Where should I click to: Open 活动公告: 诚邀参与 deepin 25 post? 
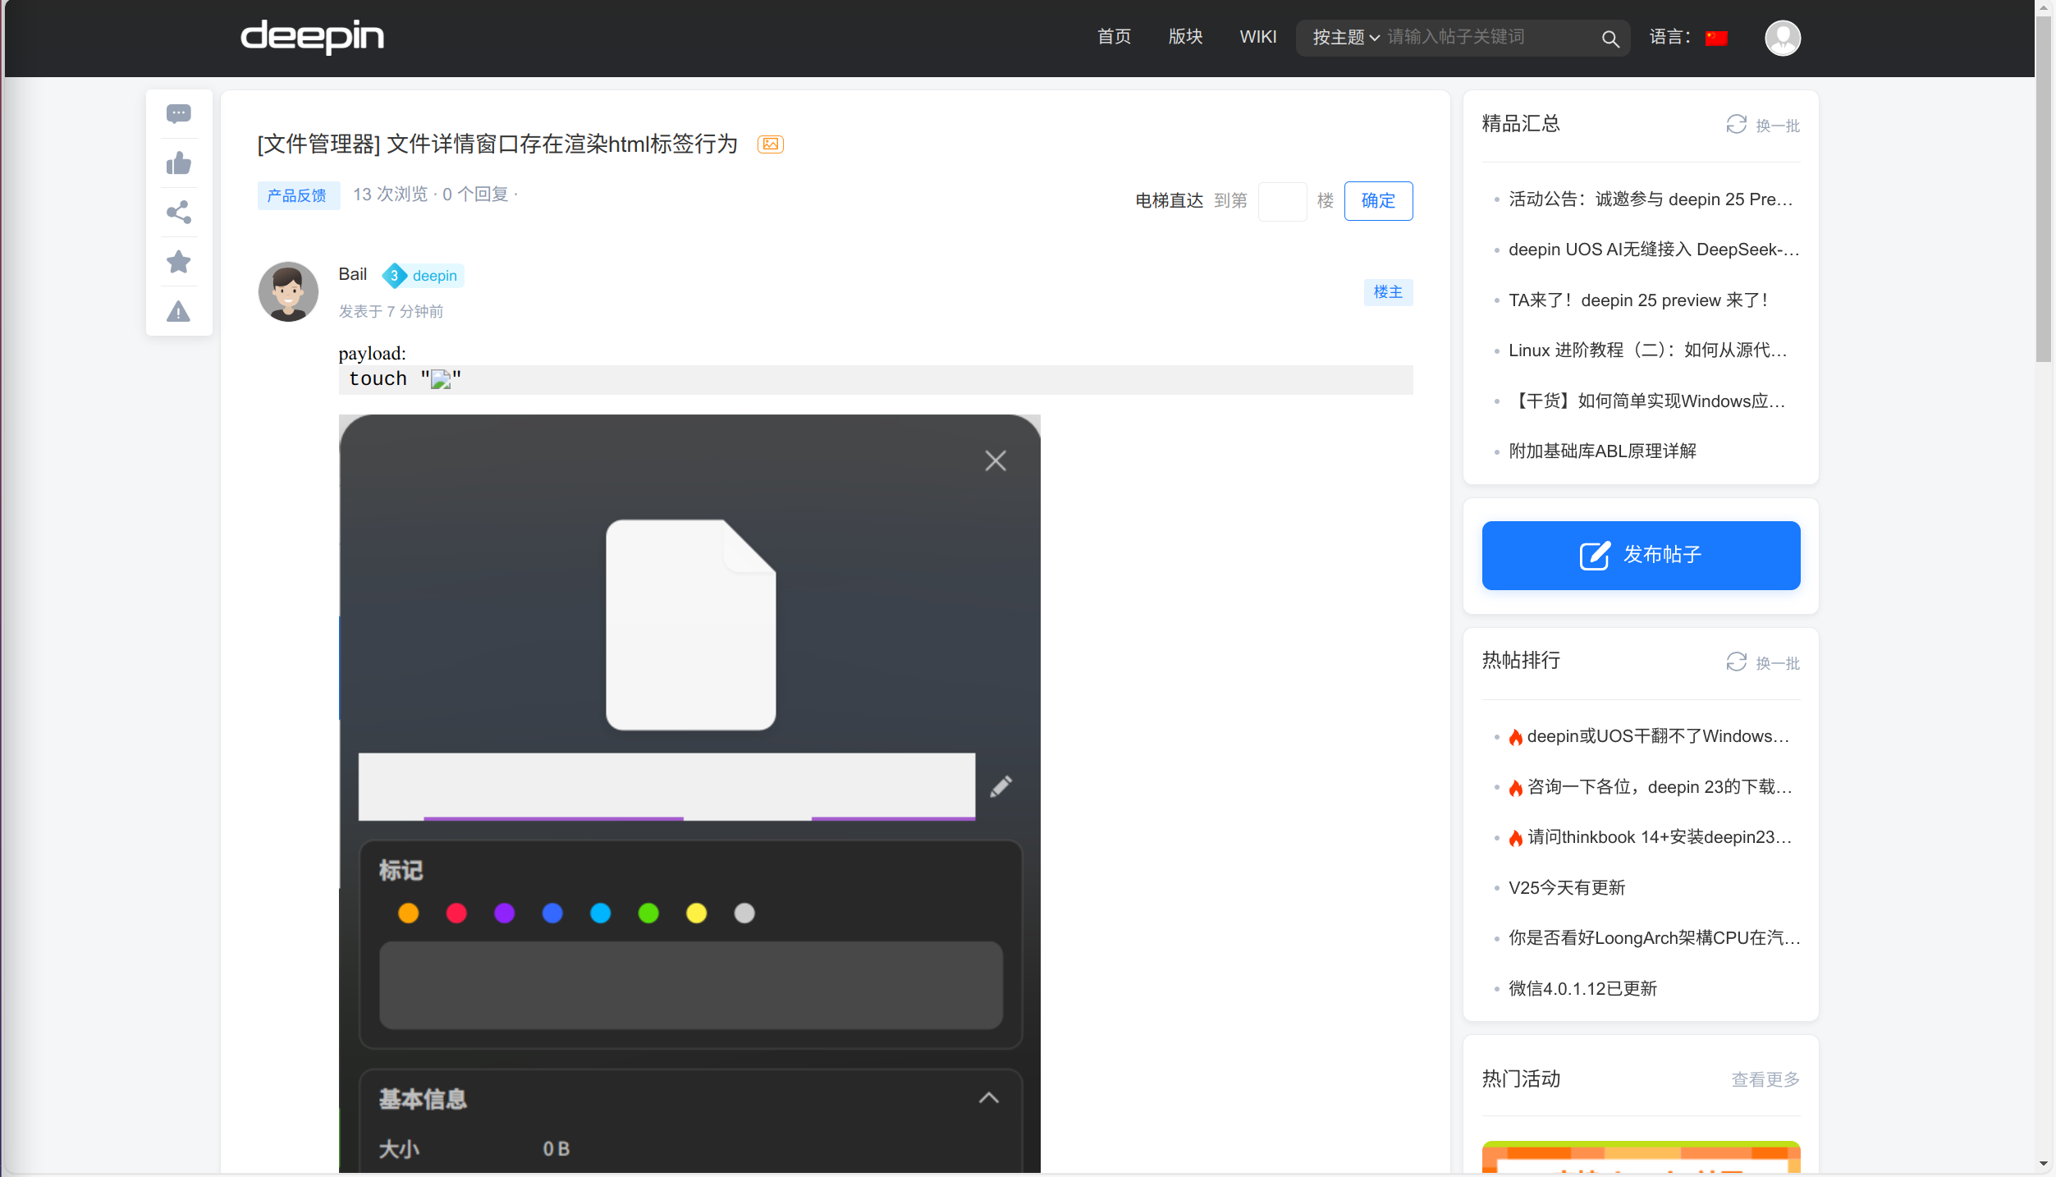[1650, 199]
